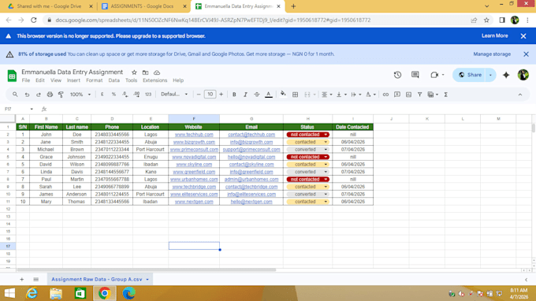Screen dimensions: 536x301
Task: Insert a chart
Action: (408, 95)
